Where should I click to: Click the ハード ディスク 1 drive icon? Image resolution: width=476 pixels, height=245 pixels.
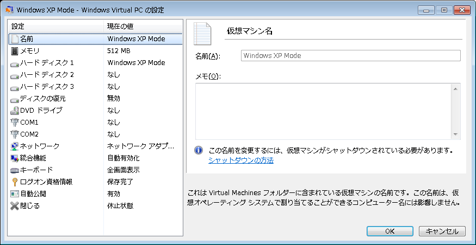[14, 63]
